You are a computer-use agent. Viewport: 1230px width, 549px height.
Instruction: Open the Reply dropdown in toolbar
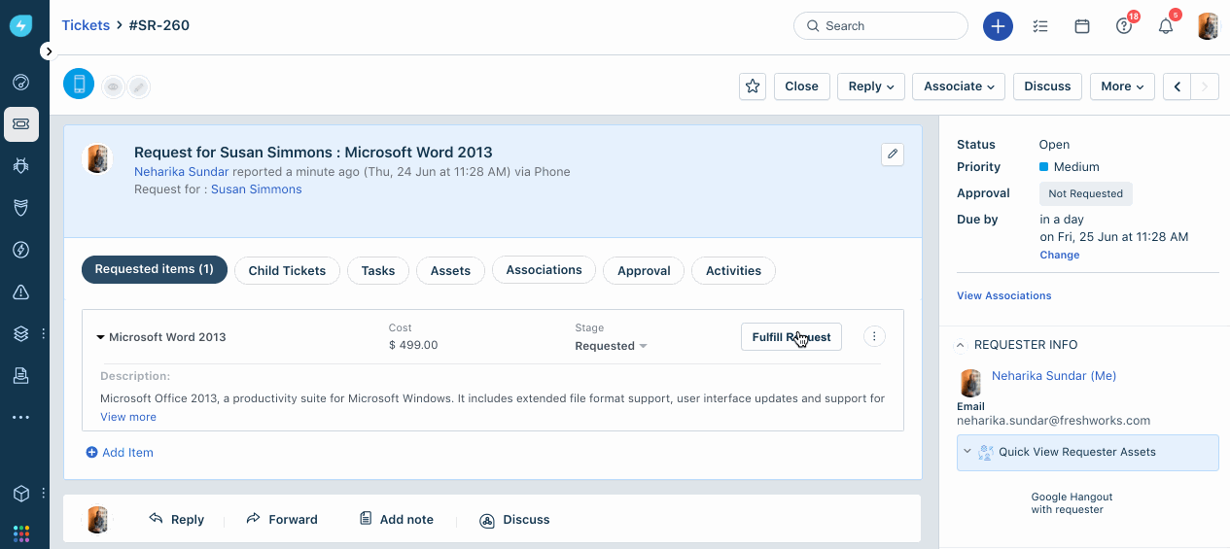[871, 86]
